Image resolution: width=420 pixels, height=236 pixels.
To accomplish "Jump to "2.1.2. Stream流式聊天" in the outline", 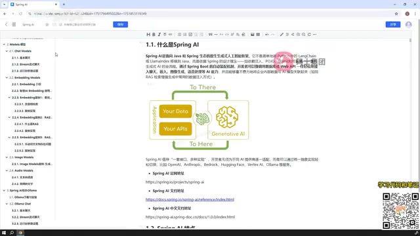I will [26, 64].
